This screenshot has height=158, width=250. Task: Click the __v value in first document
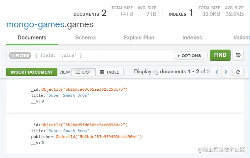pyautogui.click(x=43, y=101)
